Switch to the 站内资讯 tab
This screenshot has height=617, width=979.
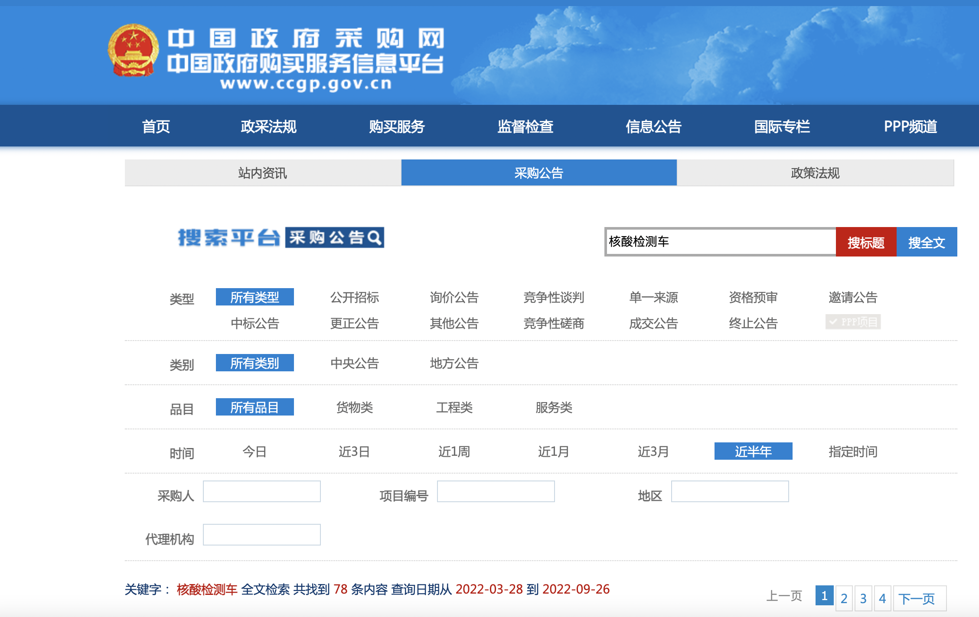point(264,173)
